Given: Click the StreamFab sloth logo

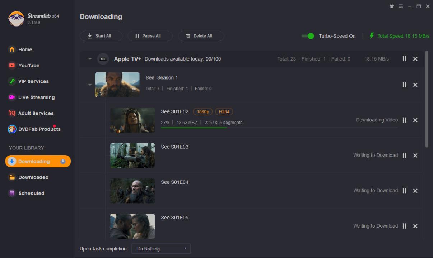Looking at the screenshot, I should 16,19.
